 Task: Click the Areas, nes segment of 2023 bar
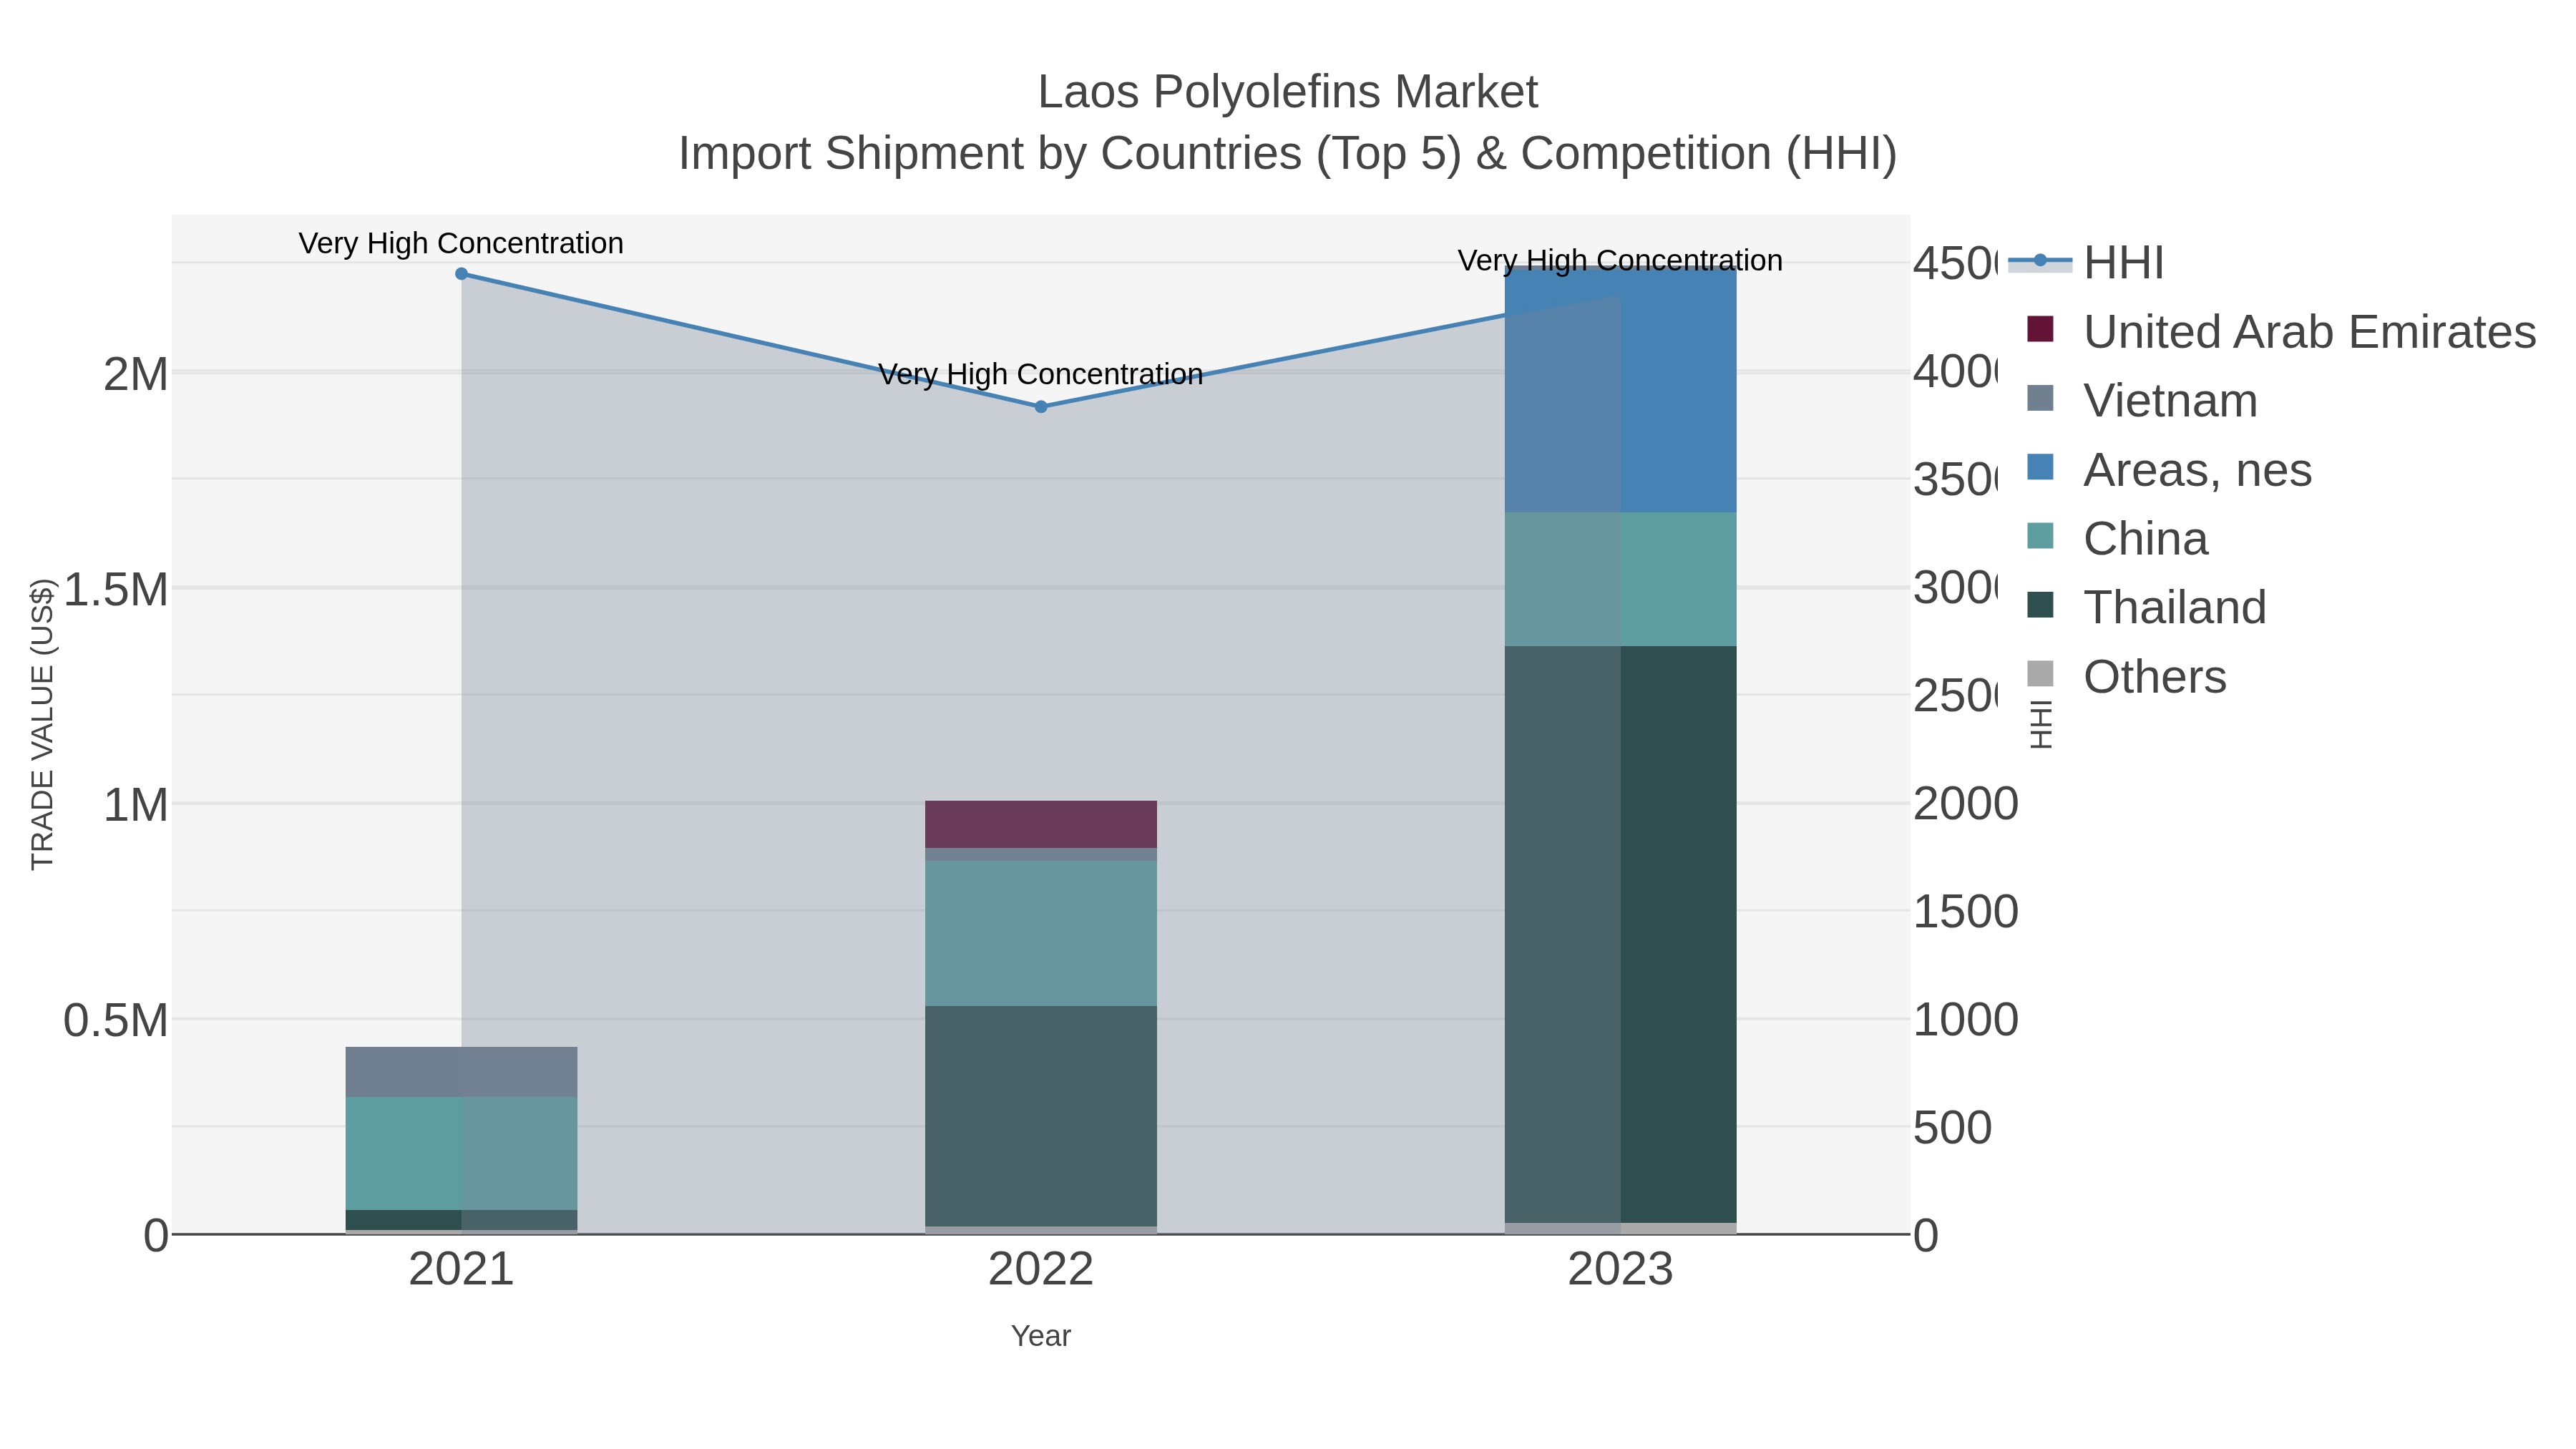pos(1621,390)
